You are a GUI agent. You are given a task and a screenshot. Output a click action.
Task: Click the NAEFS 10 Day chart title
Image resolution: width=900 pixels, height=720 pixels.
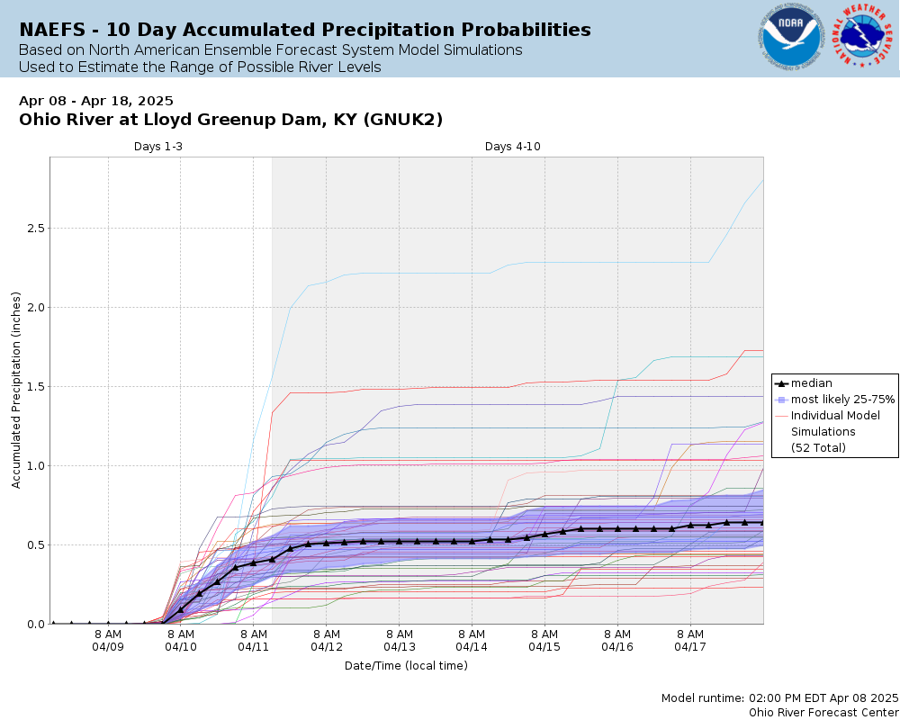[x=305, y=30]
